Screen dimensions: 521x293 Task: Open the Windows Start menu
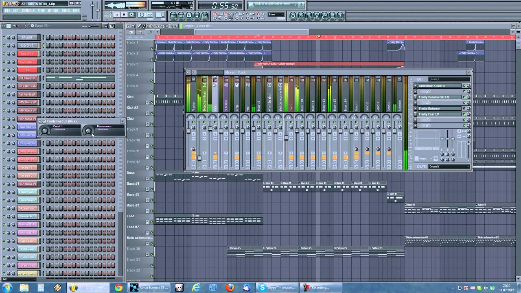7,287
